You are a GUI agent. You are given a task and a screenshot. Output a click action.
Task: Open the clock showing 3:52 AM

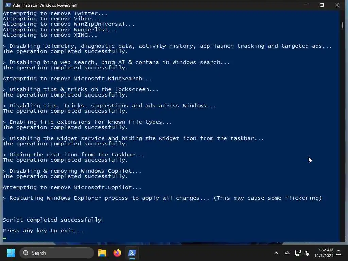point(324,253)
